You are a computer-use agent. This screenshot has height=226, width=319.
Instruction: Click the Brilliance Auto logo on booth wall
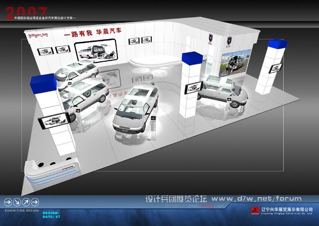pyautogui.click(x=38, y=35)
